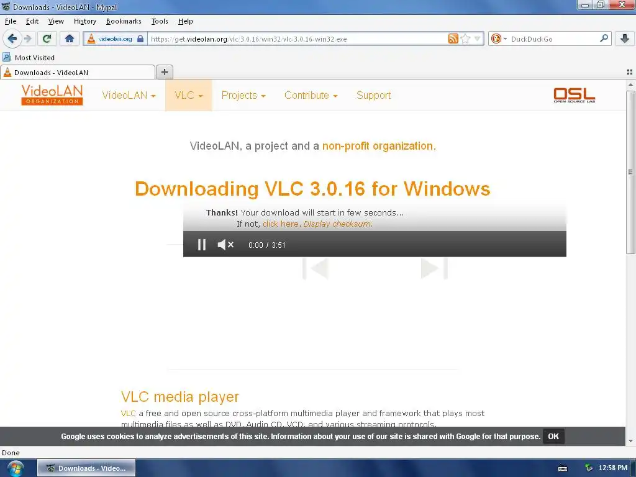This screenshot has width=636, height=477.
Task: Click the VLC cone site identity icon
Action: click(92, 39)
